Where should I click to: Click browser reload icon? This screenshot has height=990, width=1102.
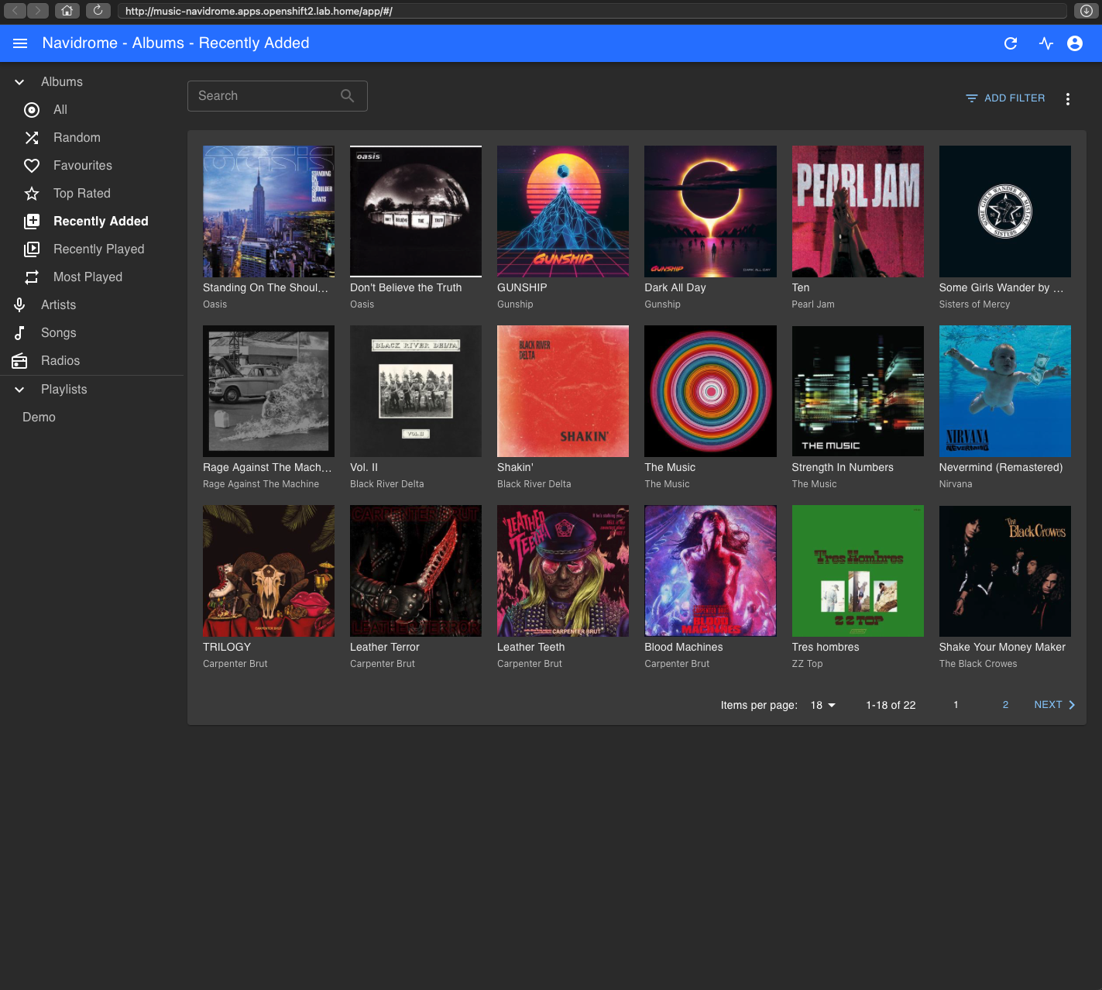tap(98, 11)
